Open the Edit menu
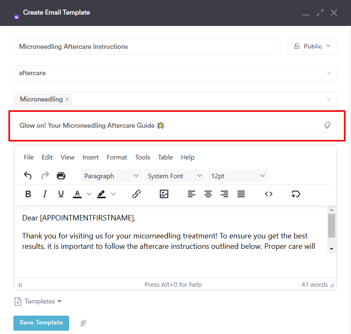The width and height of the screenshot is (351, 334). point(47,157)
